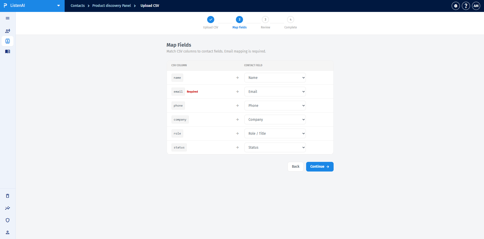Open the Email contact field dropdown

pos(275,92)
